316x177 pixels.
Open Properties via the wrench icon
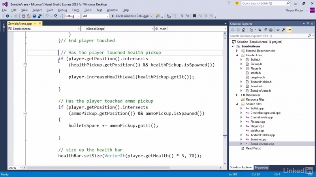click(284, 30)
